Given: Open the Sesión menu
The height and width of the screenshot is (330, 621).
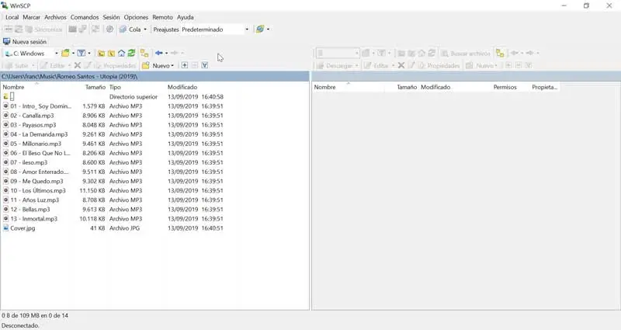Looking at the screenshot, I should (111, 17).
